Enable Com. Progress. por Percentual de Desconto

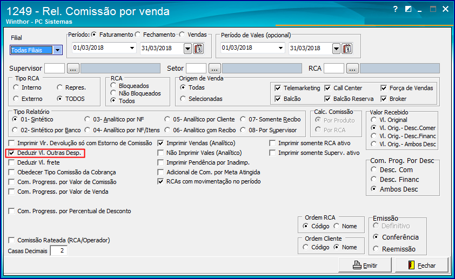point(11,211)
